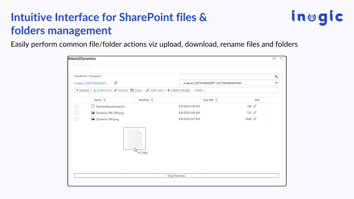This screenshot has width=354, height=199.
Task: Click the 8/6/2024 3:27 AM modified date
Action: (189, 119)
